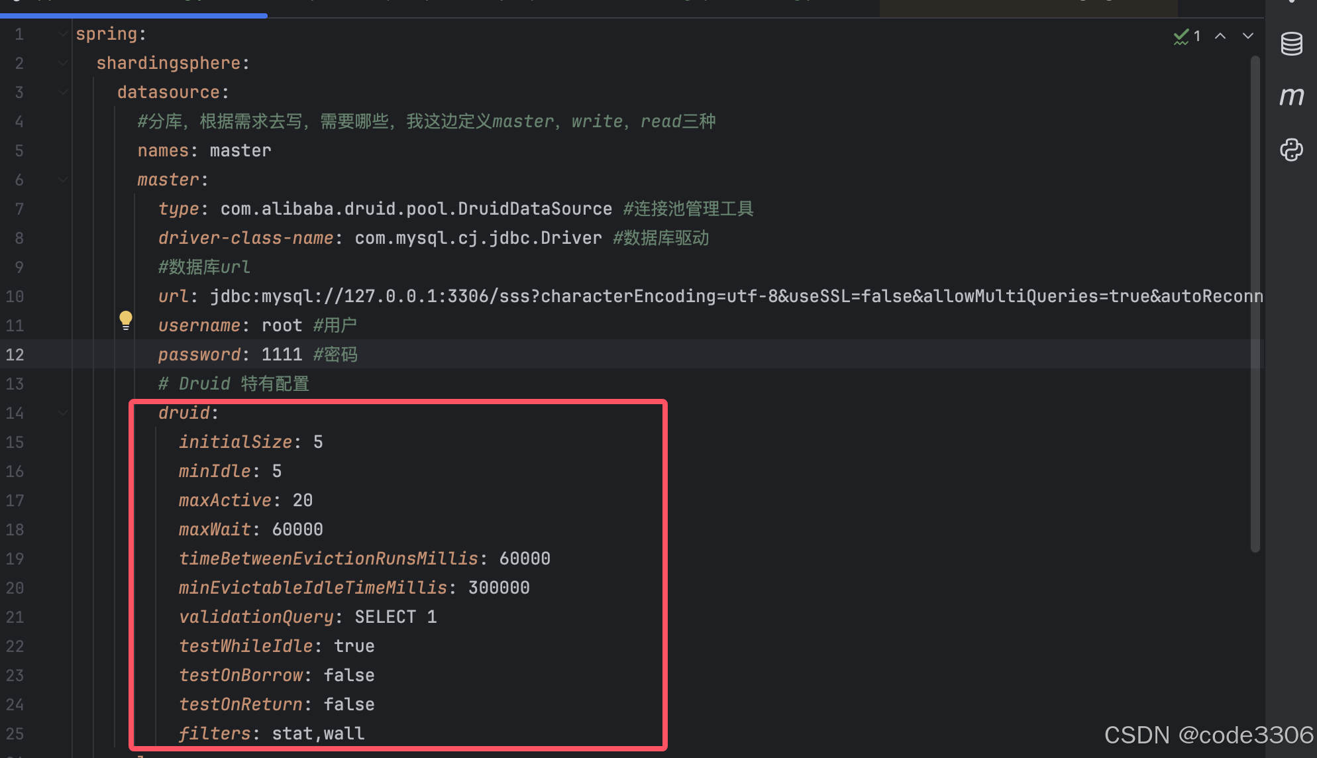Place cursor on password value 1111
This screenshot has width=1317, height=758.
pos(282,354)
